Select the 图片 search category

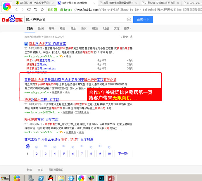[84, 28]
